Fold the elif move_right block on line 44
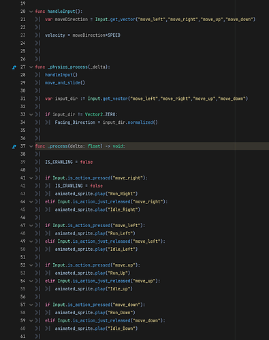The image size is (269, 340). [31, 202]
